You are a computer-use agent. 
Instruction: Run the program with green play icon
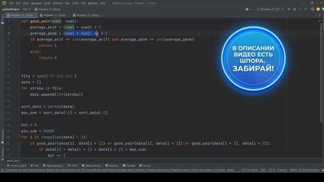point(289,9)
